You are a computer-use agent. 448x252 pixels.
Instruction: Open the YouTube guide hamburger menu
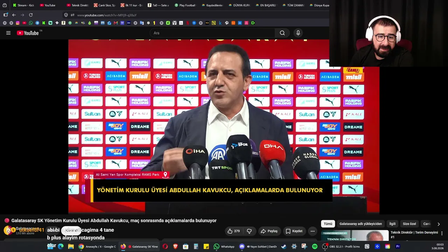pos(8,33)
